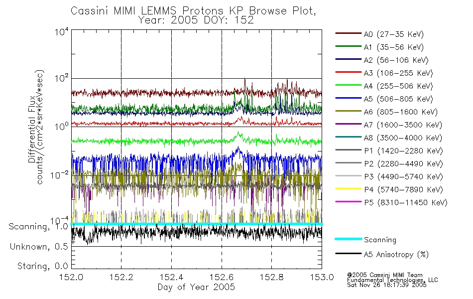Click the A6 (805-1600 KeV) legend label
The width and height of the screenshot is (473, 299).
click(401, 112)
